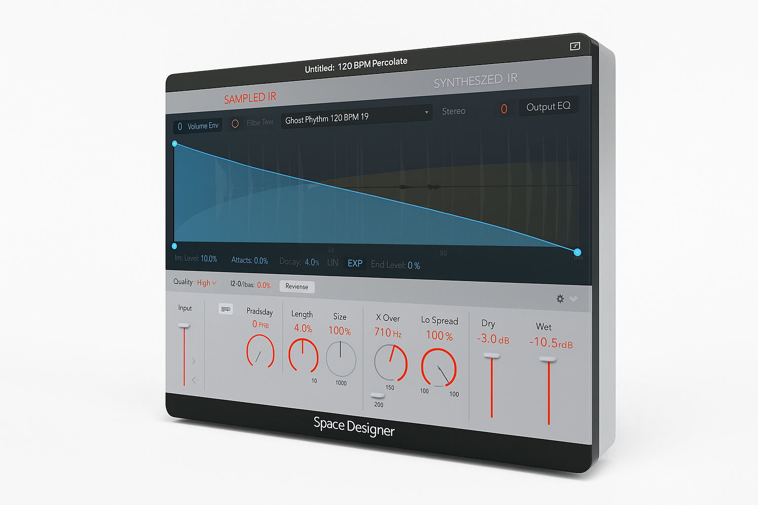Click the Lo Spread knob
758x505 pixels.
439,367
